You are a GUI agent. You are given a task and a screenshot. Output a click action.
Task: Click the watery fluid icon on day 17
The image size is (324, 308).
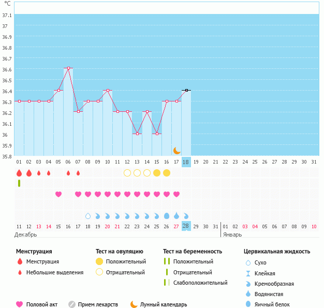point(176,215)
